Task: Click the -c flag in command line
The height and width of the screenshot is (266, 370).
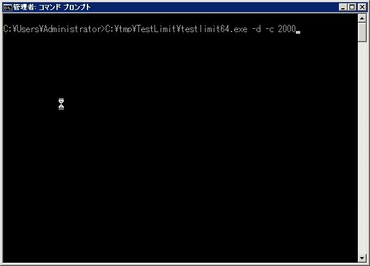Action: [x=270, y=29]
